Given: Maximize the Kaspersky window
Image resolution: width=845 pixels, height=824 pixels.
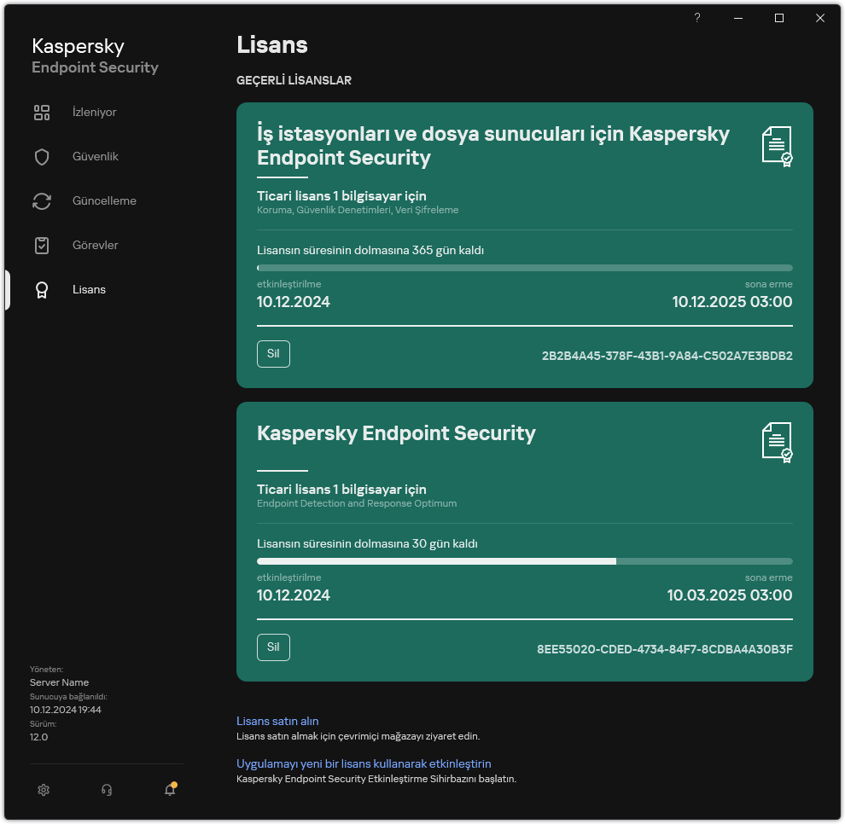Looking at the screenshot, I should coord(779,18).
